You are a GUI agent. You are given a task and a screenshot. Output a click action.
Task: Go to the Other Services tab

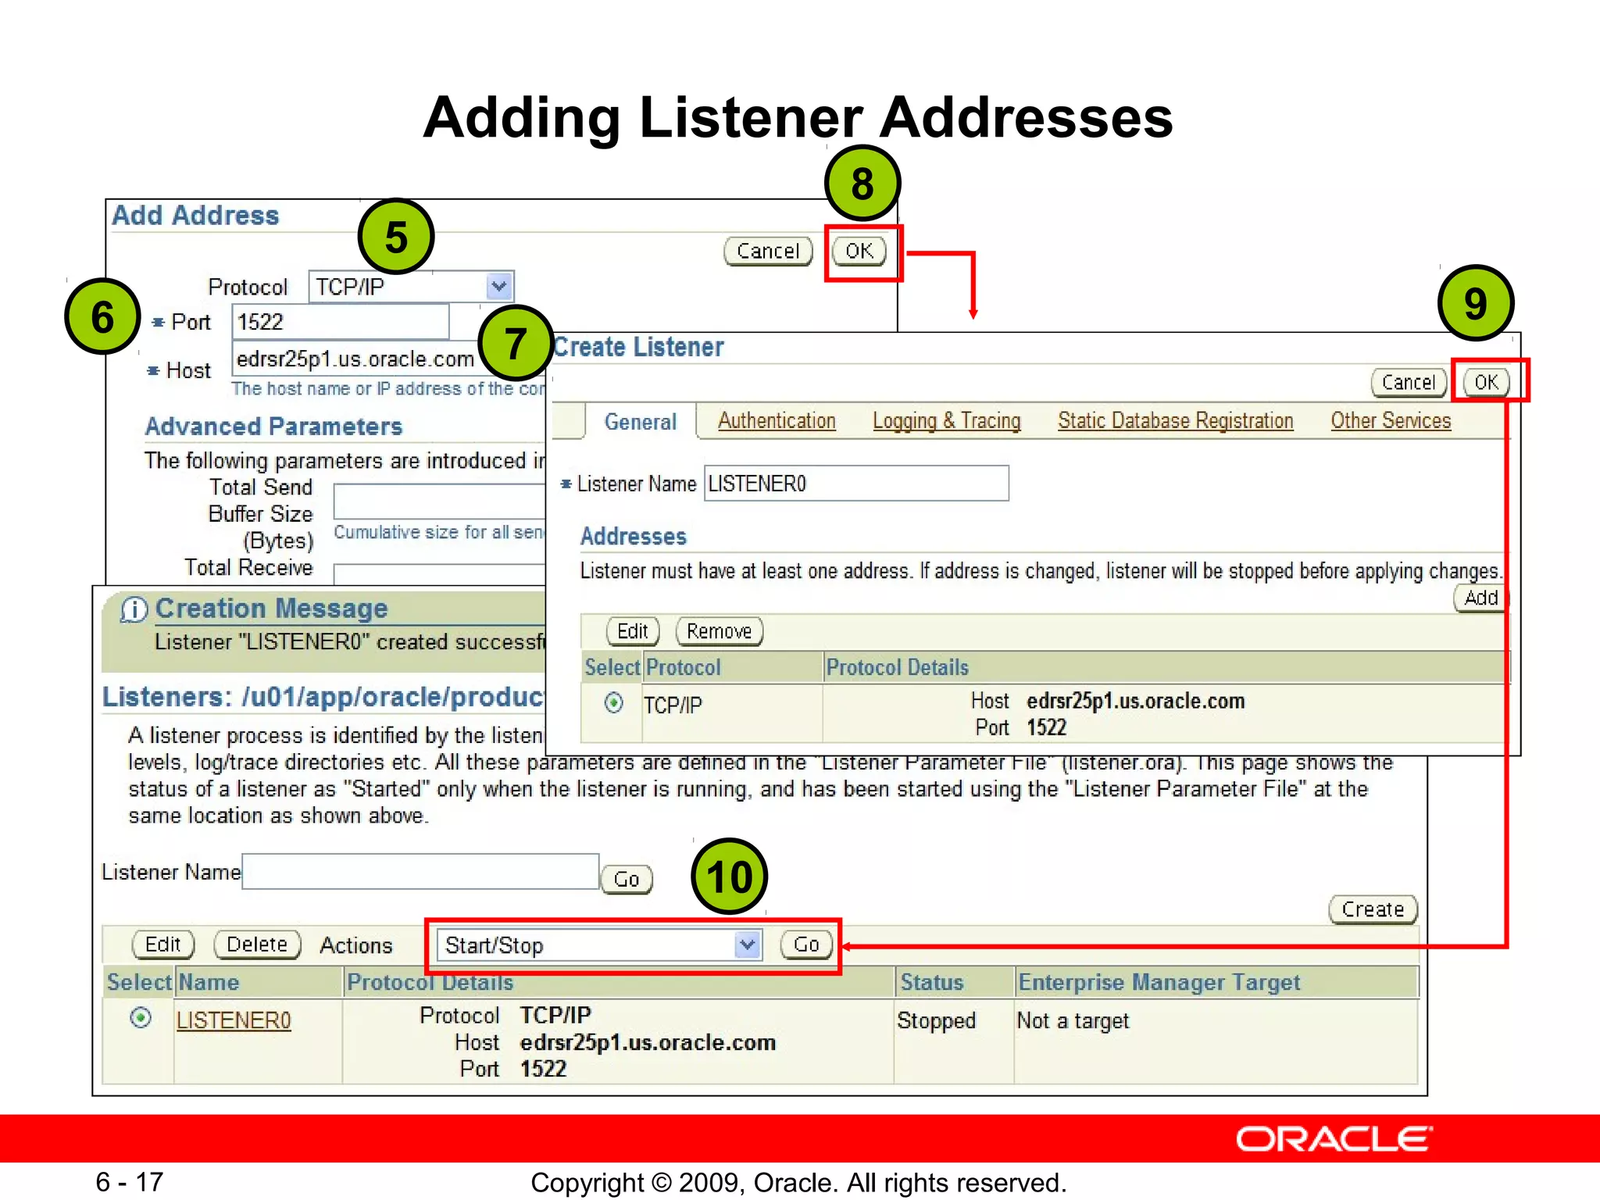(x=1391, y=421)
